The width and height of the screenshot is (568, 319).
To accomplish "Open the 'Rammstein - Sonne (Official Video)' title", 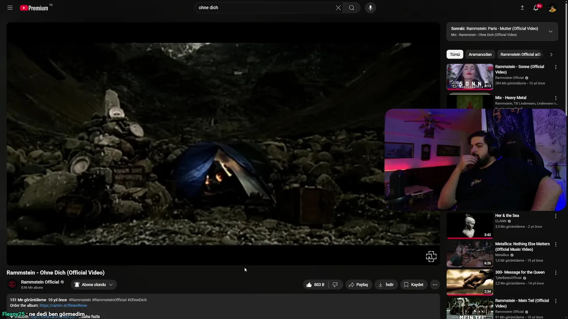I will coord(519,69).
